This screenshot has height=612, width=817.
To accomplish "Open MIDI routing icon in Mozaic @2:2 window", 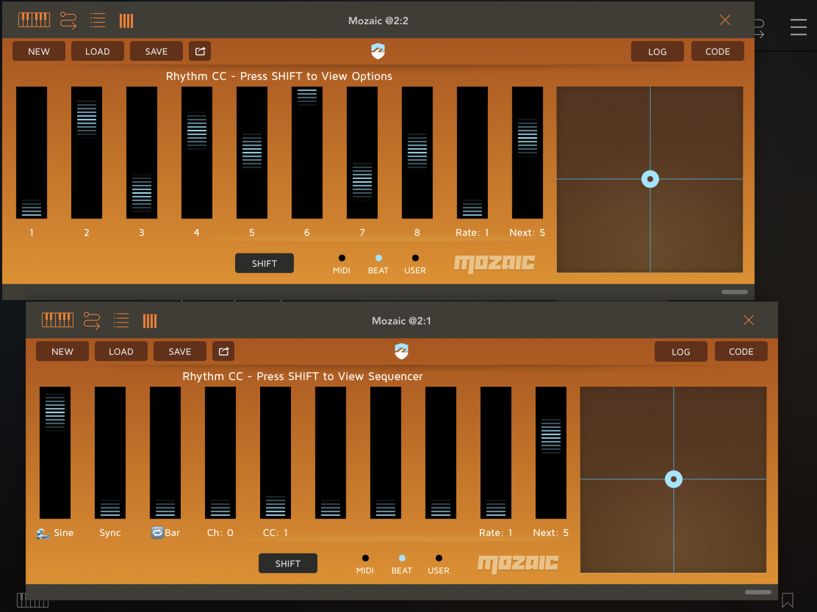I will (68, 20).
